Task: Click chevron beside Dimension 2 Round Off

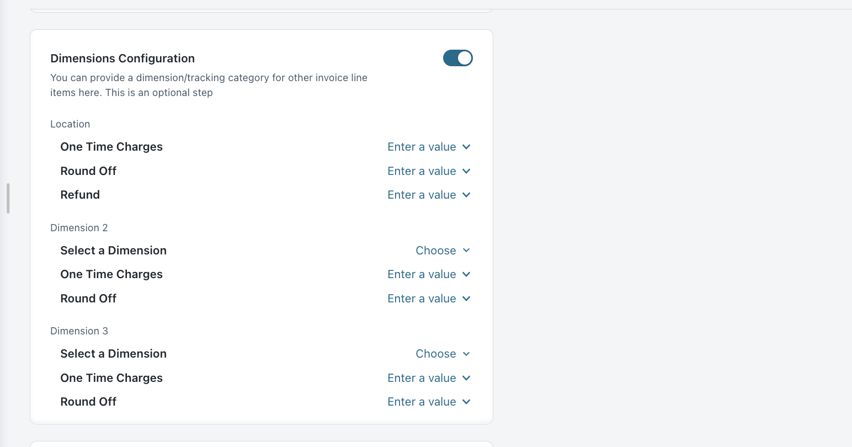Action: [466, 299]
